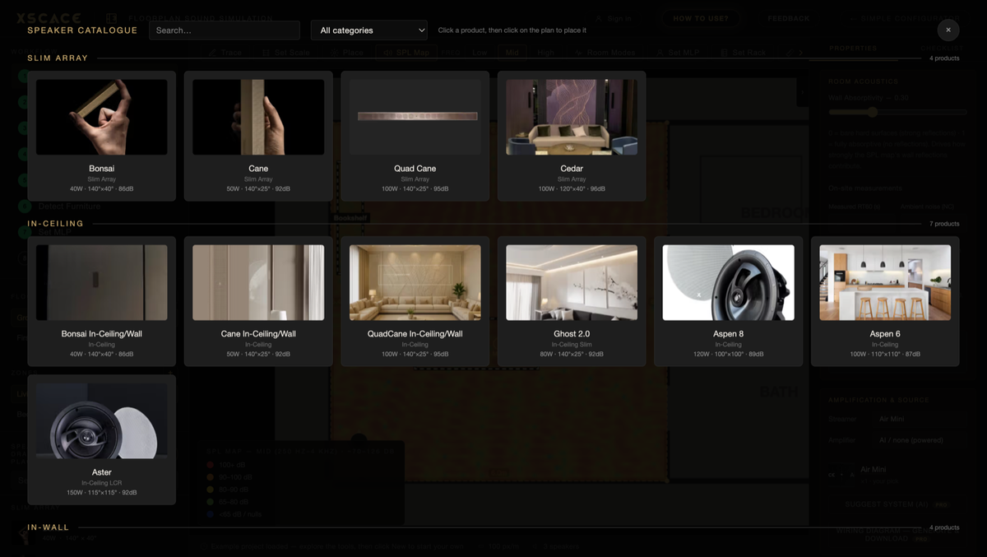Screen dimensions: 987x557
Task: Pick the QuadCane In-Ceiling/Wall living room image
Action: tap(415, 282)
